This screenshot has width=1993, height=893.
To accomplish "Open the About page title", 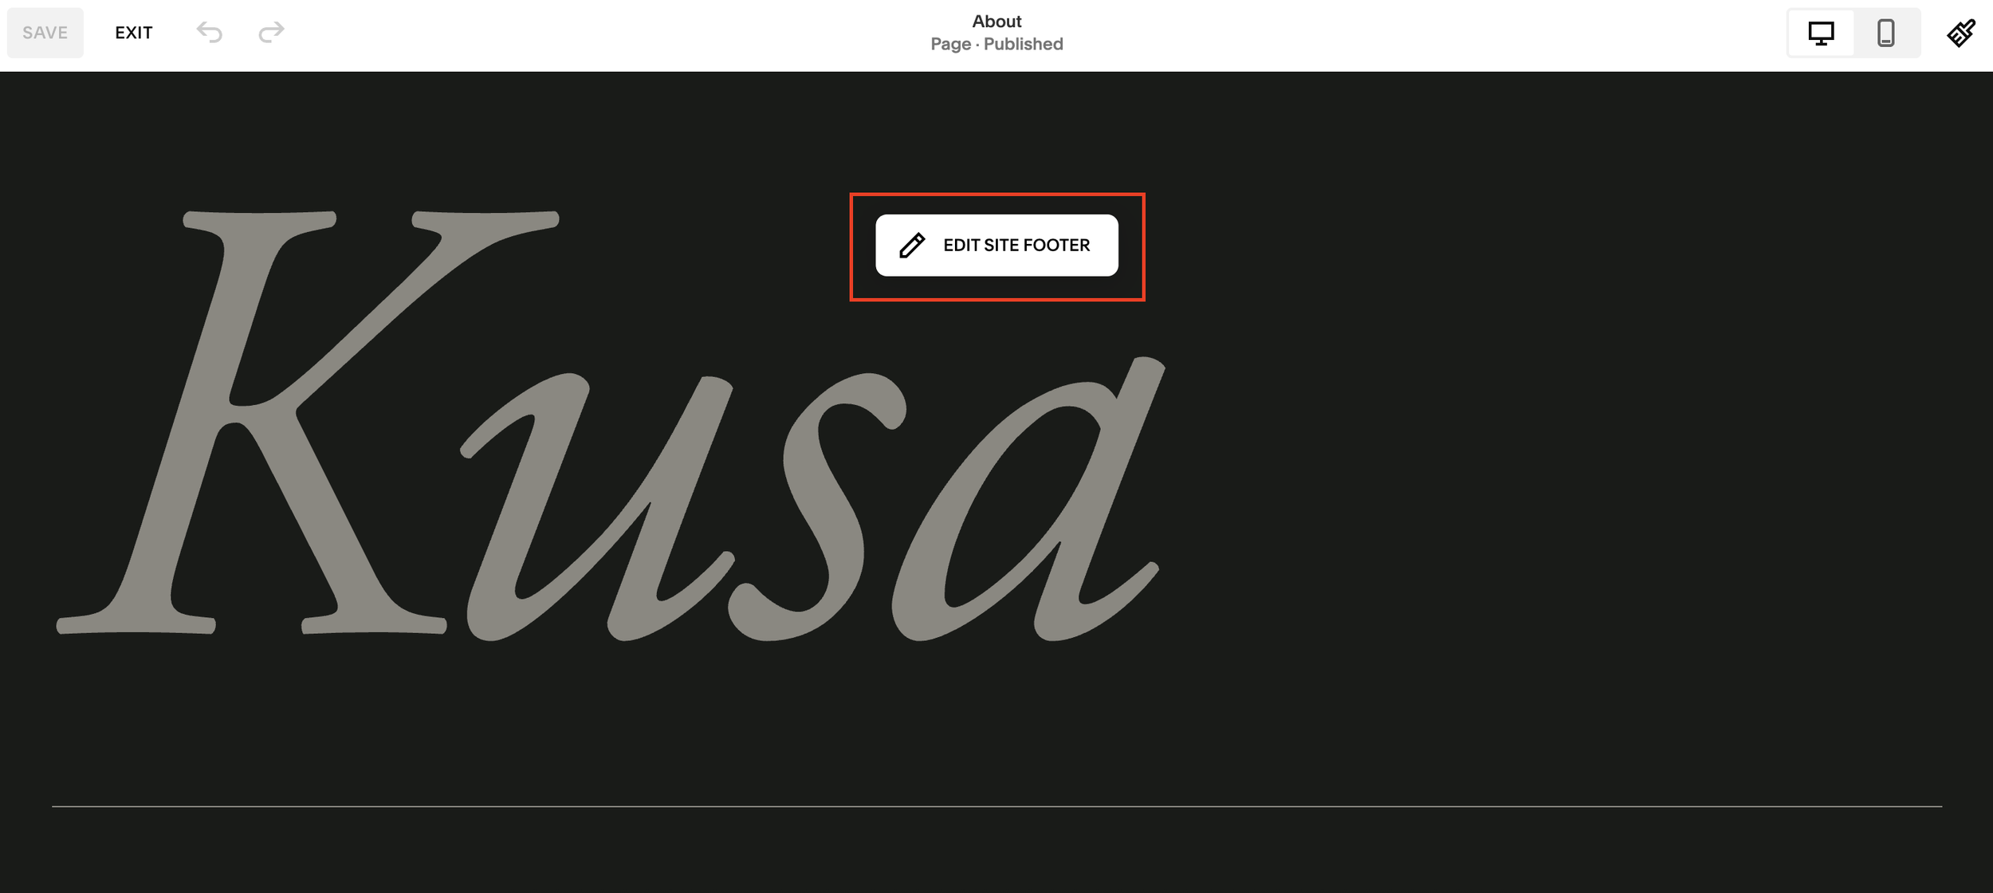I will [996, 22].
